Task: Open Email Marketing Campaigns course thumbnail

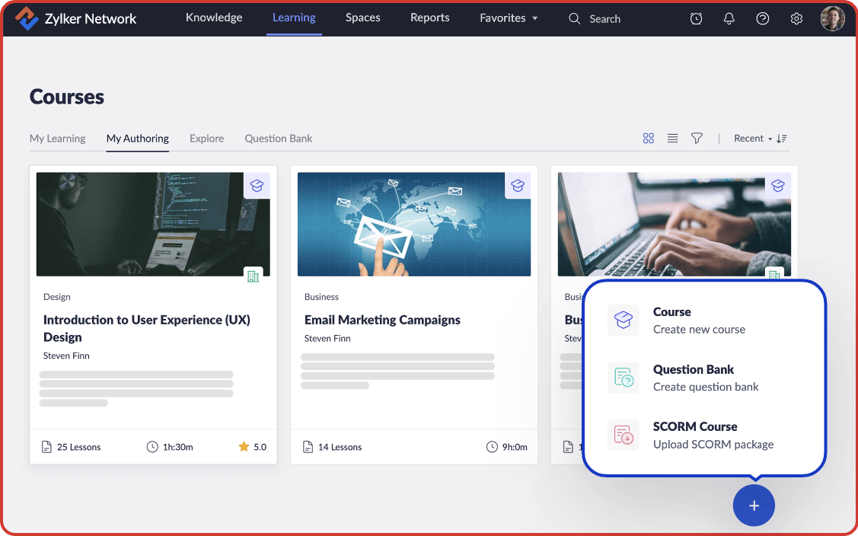Action: click(x=413, y=224)
